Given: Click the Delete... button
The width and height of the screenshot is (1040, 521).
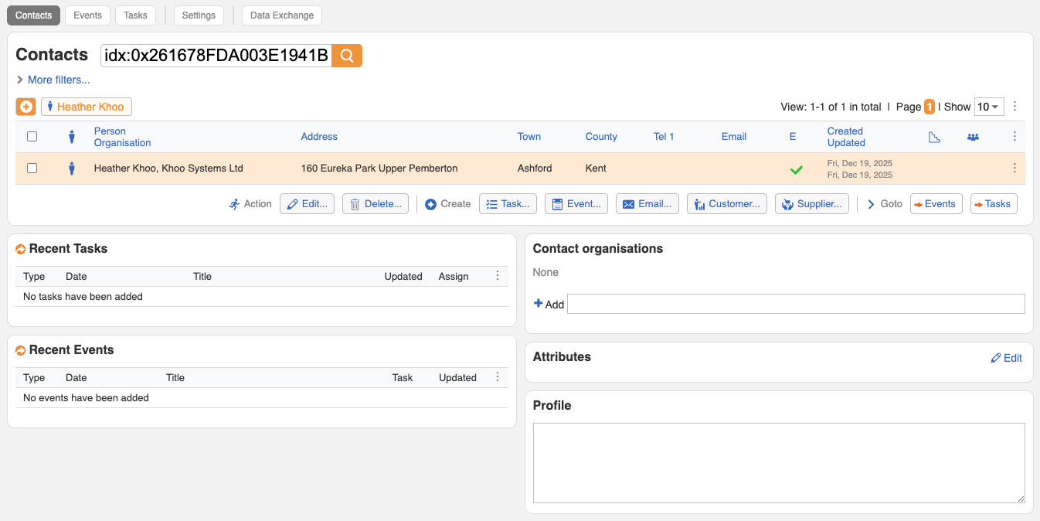Looking at the screenshot, I should 376,204.
